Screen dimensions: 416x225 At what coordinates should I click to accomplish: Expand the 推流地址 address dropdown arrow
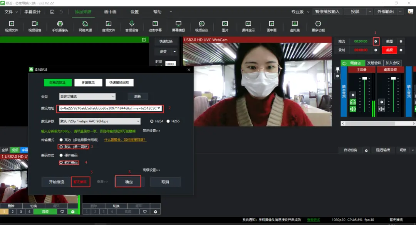[159, 108]
